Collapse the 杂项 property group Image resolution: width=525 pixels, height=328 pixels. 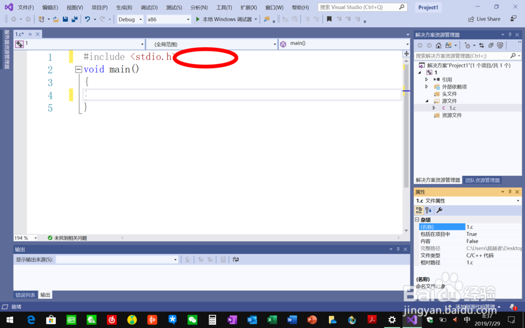[x=417, y=219]
